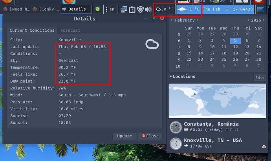The width and height of the screenshot is (271, 161).
Task: Click the sunset time 18:03
Action: tap(65, 123)
